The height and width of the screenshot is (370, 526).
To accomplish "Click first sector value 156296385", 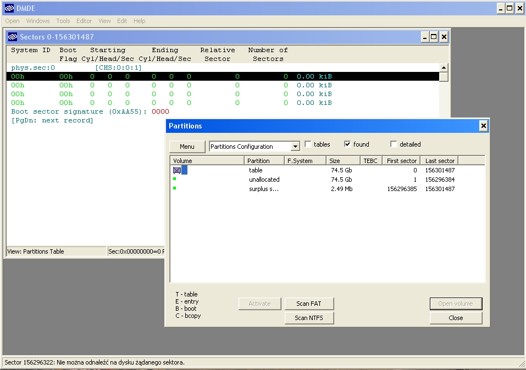I will (402, 189).
